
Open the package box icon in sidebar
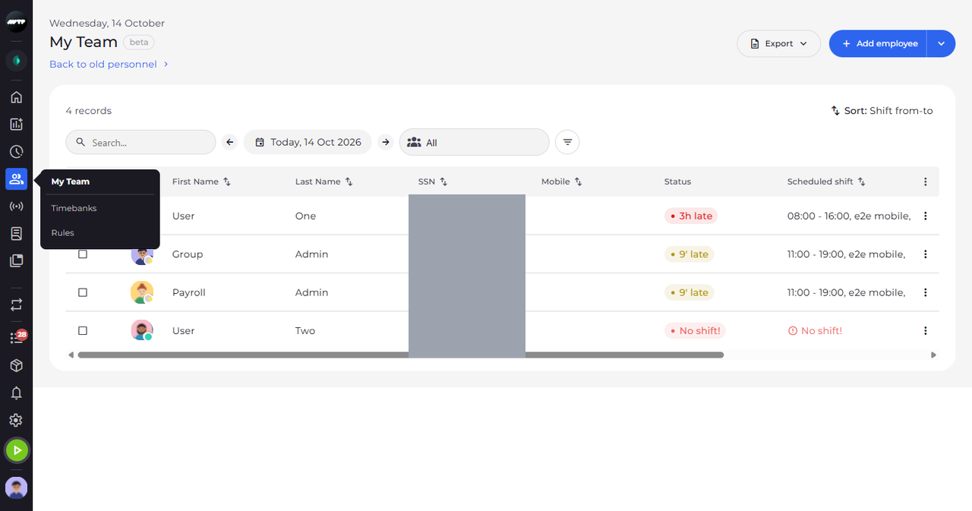click(x=16, y=366)
